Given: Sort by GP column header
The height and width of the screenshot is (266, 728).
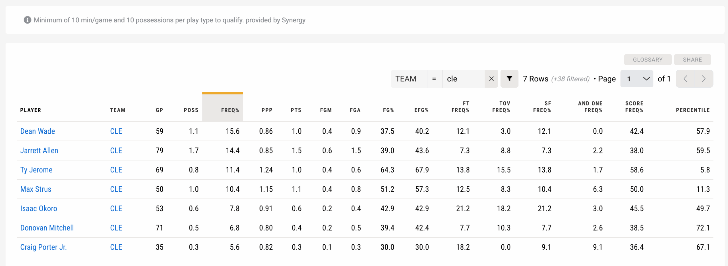Looking at the screenshot, I should (159, 110).
